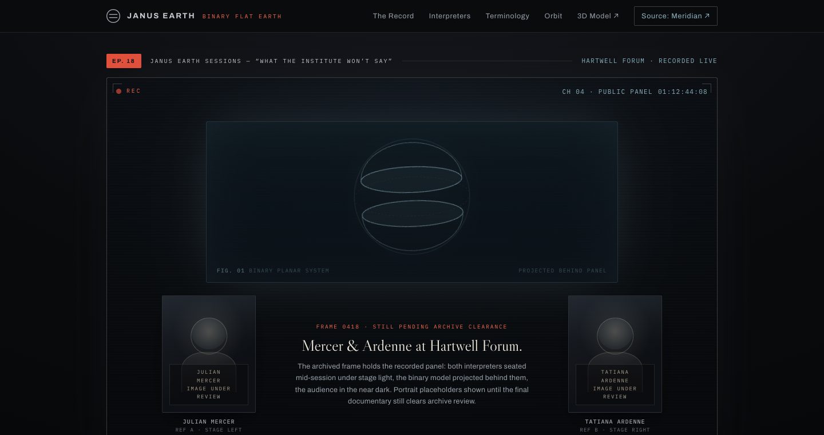Click the JULIAN MERCER name caption
The height and width of the screenshot is (435, 824).
click(x=209, y=422)
